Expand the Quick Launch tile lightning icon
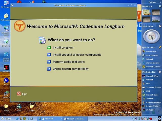Viewport: 162px width, 121px height. click(160, 47)
